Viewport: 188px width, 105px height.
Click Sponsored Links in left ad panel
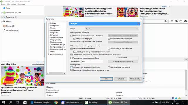coord(38,64)
